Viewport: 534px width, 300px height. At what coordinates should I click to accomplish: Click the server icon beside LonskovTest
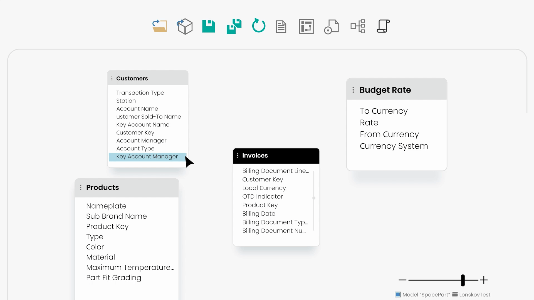pos(455,294)
